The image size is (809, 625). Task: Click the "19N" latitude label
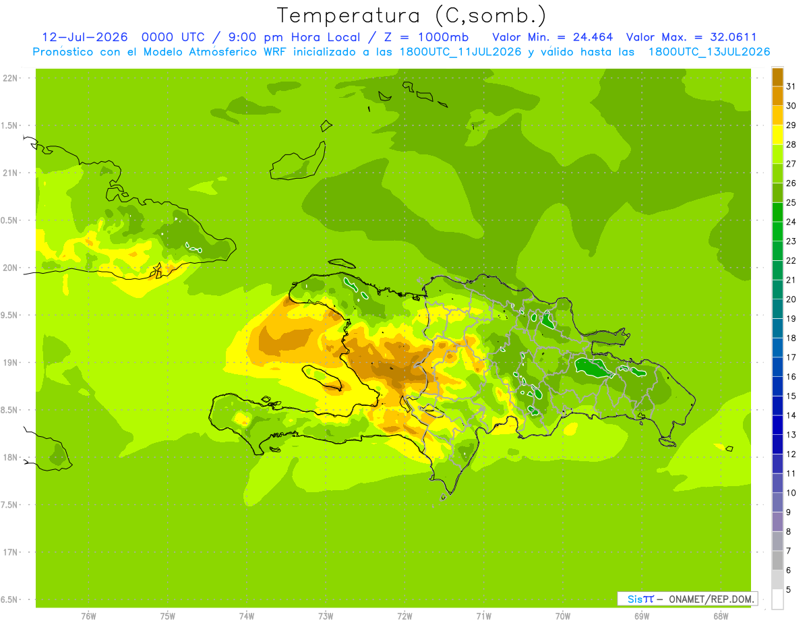pyautogui.click(x=11, y=363)
